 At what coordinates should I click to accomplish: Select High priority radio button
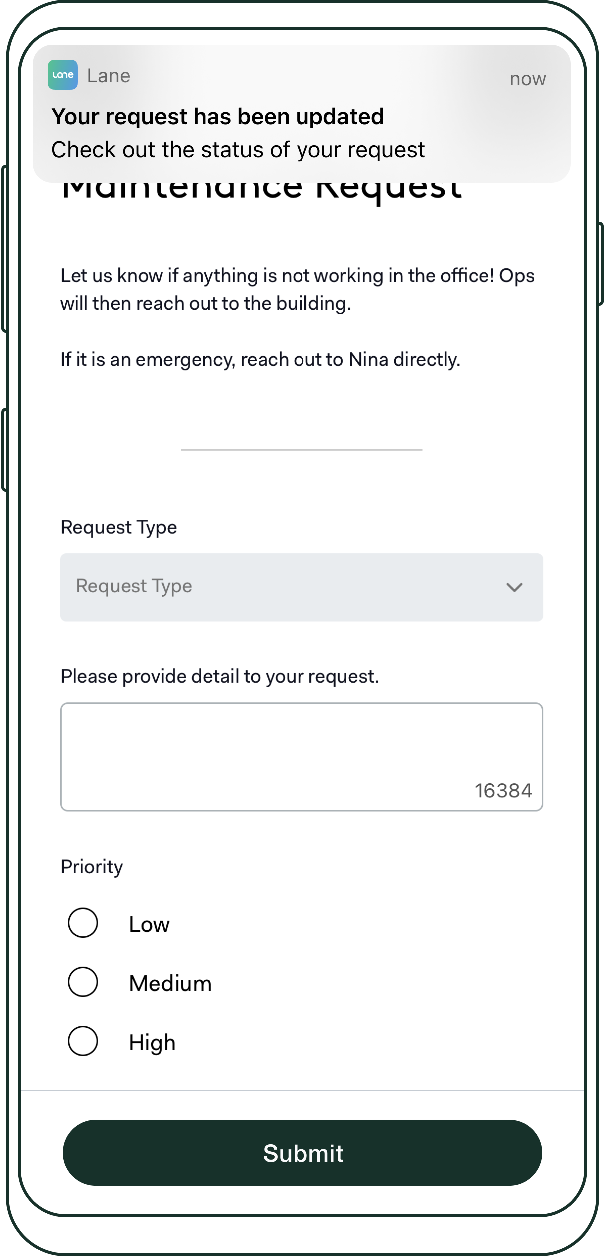click(x=83, y=1041)
